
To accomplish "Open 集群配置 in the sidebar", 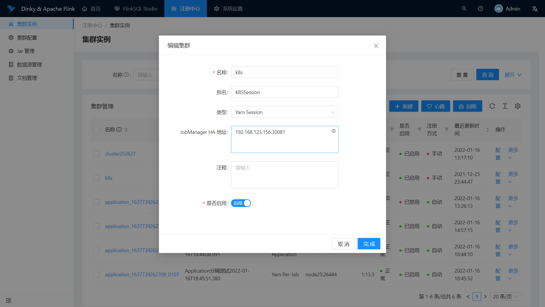I will pyautogui.click(x=27, y=38).
